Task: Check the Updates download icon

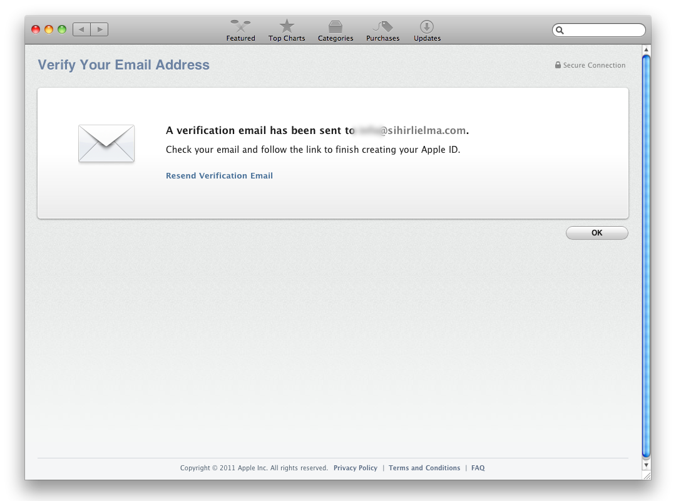Action: (427, 27)
